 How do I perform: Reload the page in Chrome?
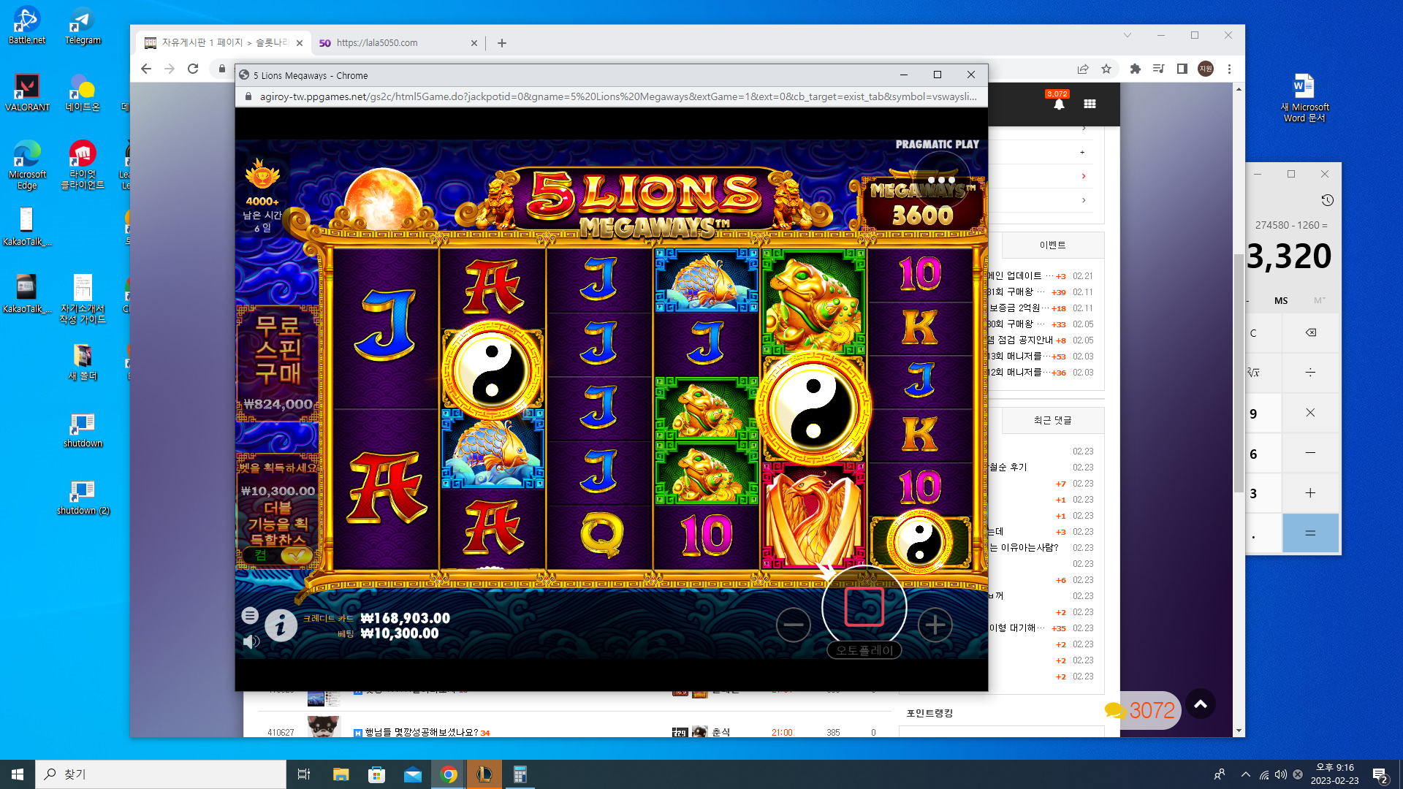(x=193, y=69)
